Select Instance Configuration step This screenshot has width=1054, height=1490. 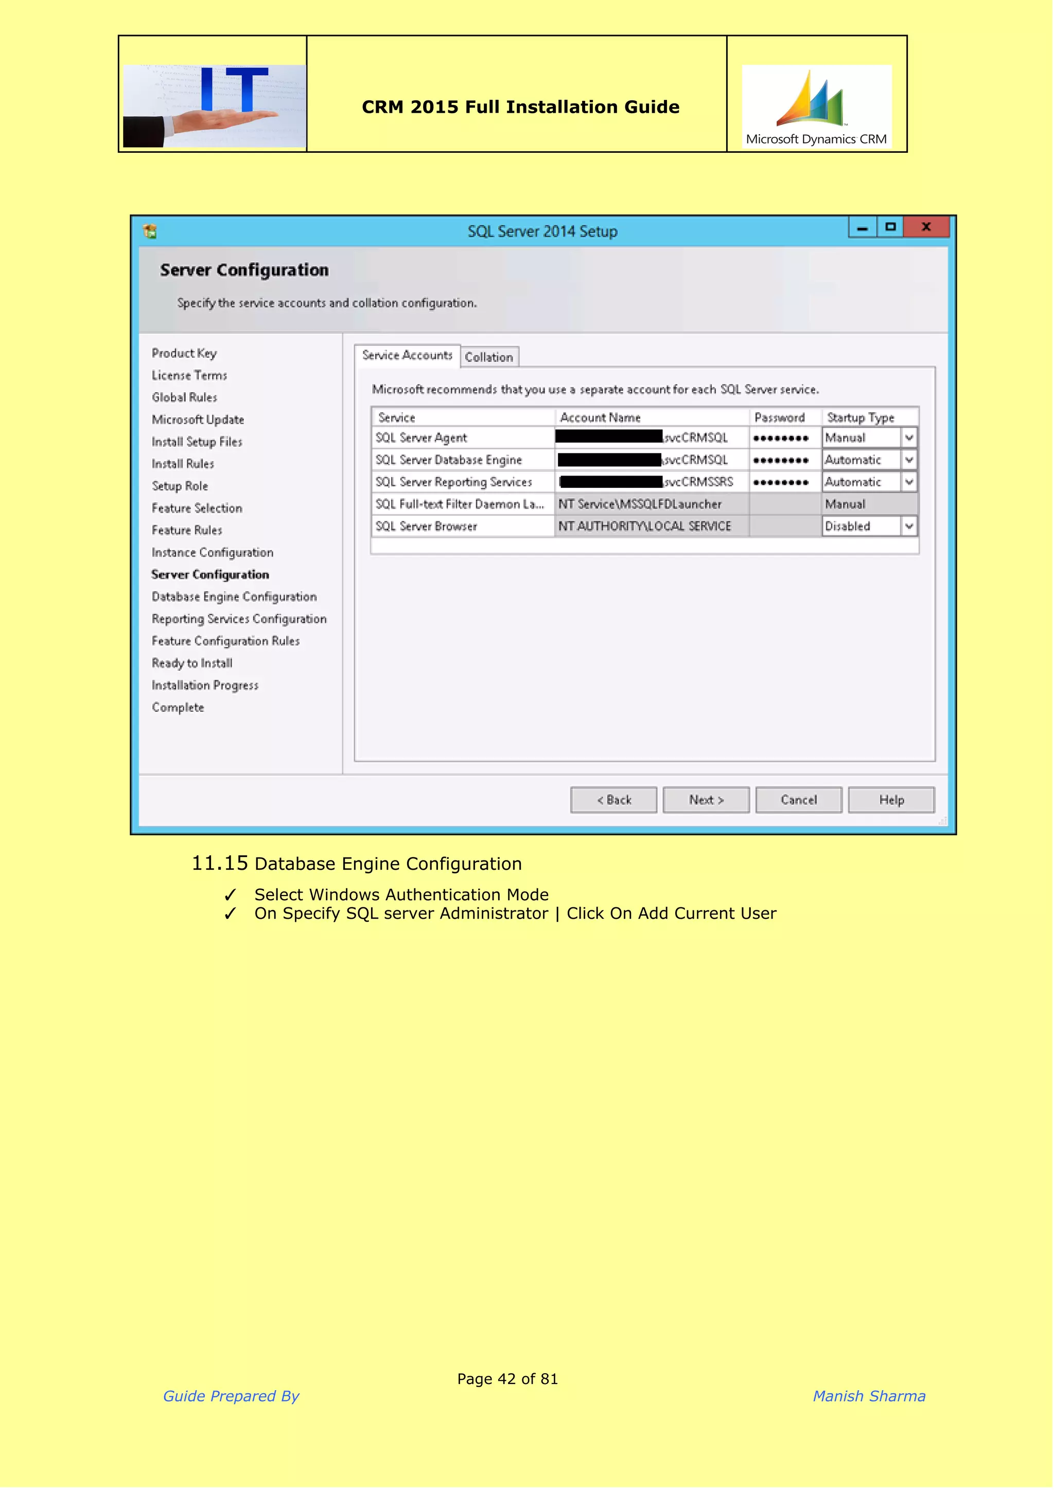pos(212,553)
